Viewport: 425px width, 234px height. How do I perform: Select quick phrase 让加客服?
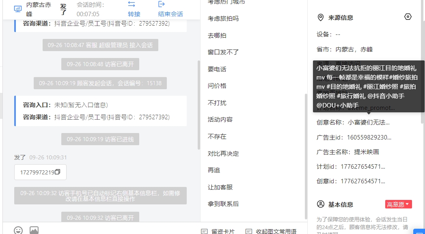click(x=220, y=187)
